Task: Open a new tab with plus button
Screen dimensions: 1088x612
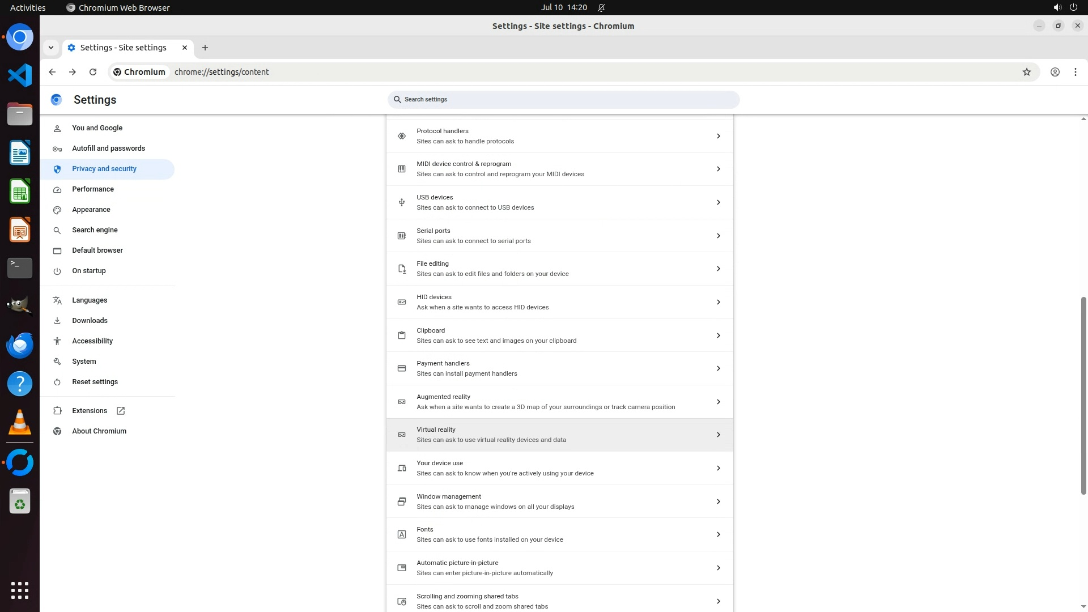Action: click(x=205, y=48)
